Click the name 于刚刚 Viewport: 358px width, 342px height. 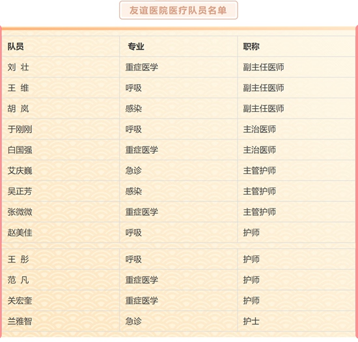(20, 129)
